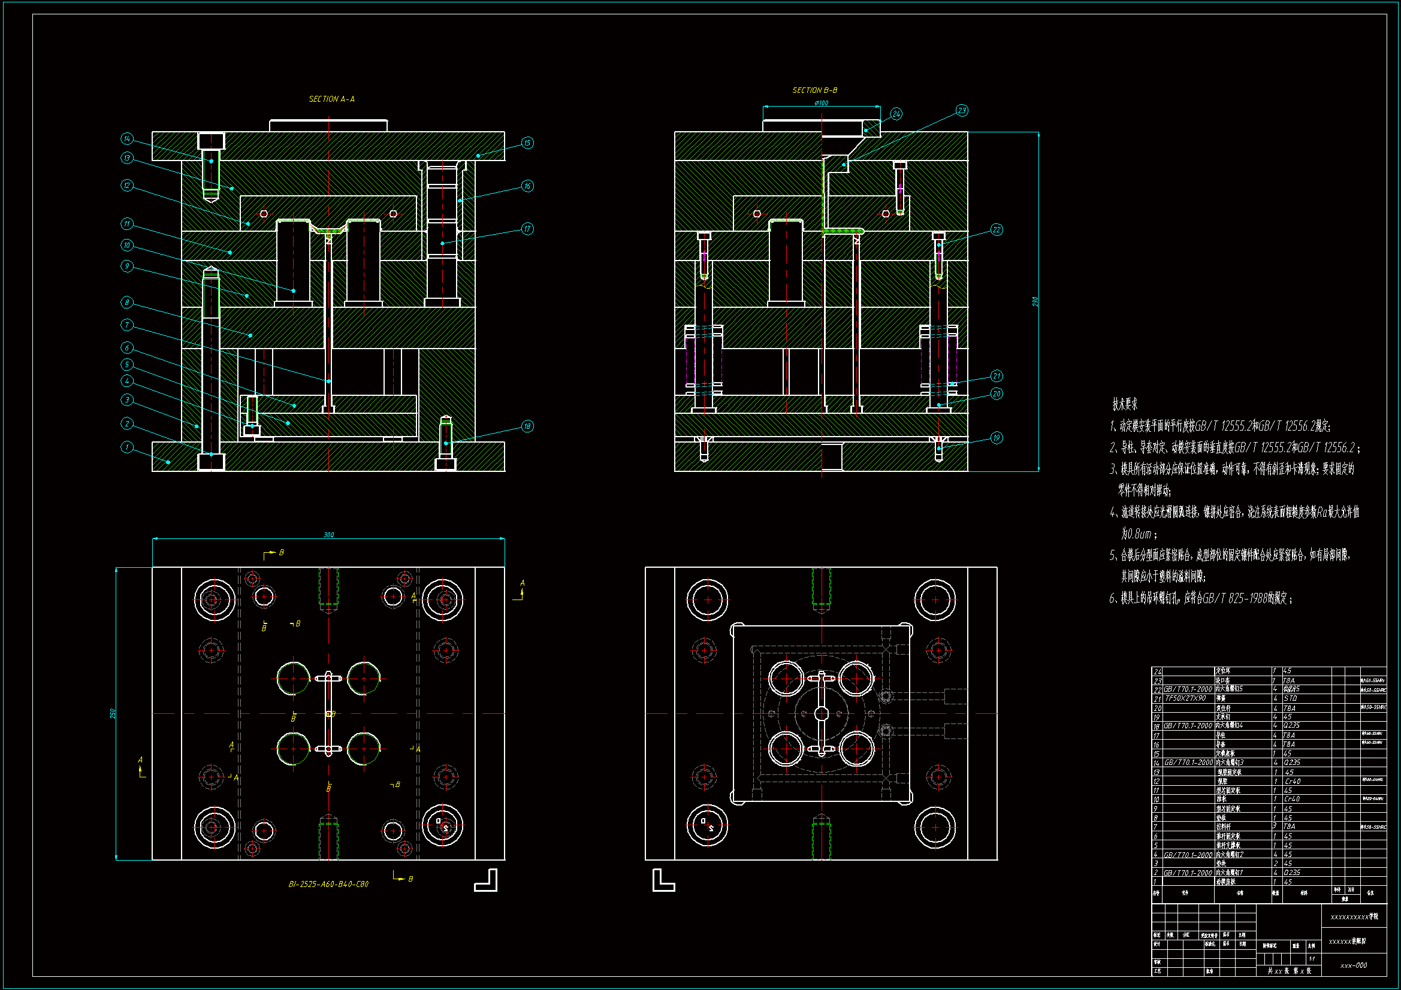The width and height of the screenshot is (1401, 990).
Task: Select the 290 height dimension text
Action: point(1035,301)
